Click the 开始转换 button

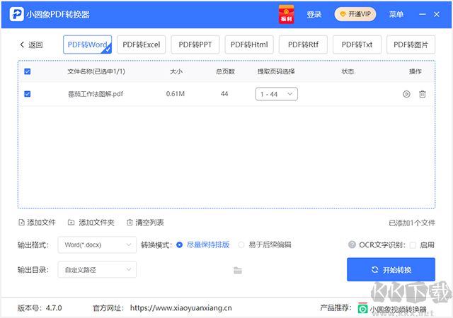pyautogui.click(x=391, y=270)
